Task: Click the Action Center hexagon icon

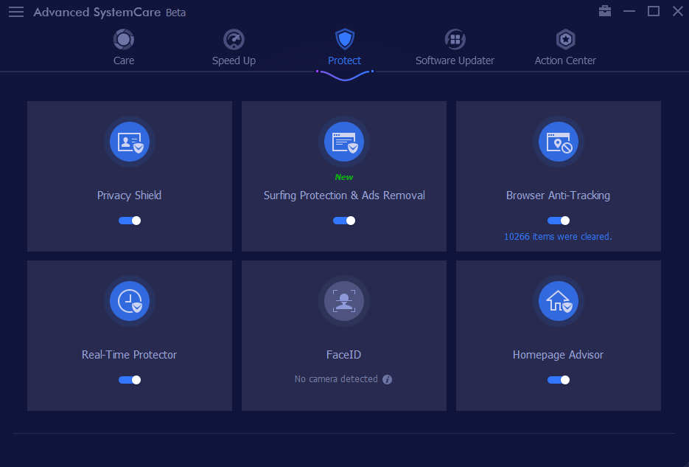Action: (x=565, y=40)
